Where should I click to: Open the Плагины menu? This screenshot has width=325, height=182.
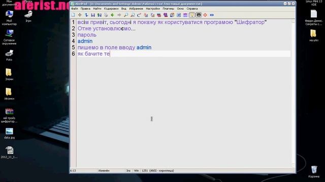click(168, 9)
